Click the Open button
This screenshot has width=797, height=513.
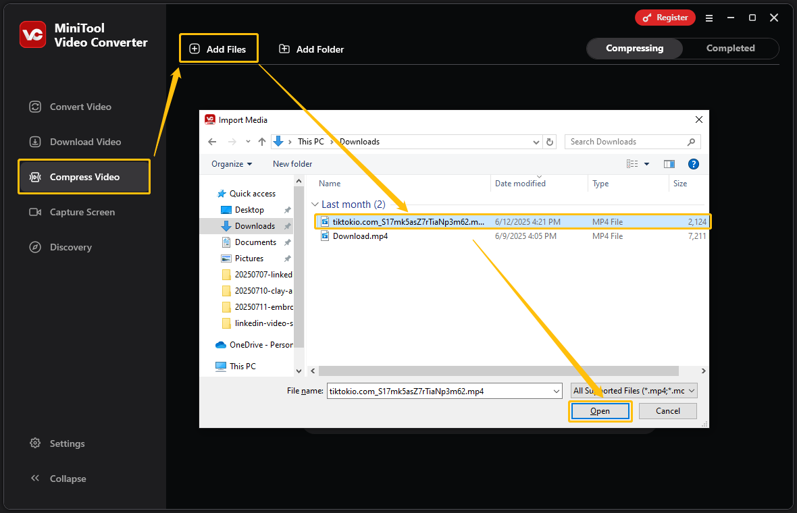click(600, 411)
